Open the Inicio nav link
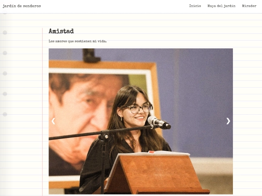This screenshot has width=262, height=196. tap(195, 6)
